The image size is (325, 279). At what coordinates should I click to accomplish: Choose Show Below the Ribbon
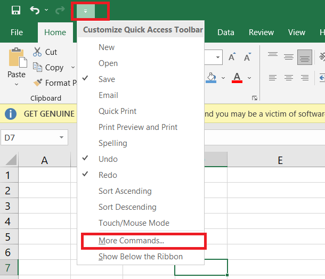click(141, 257)
